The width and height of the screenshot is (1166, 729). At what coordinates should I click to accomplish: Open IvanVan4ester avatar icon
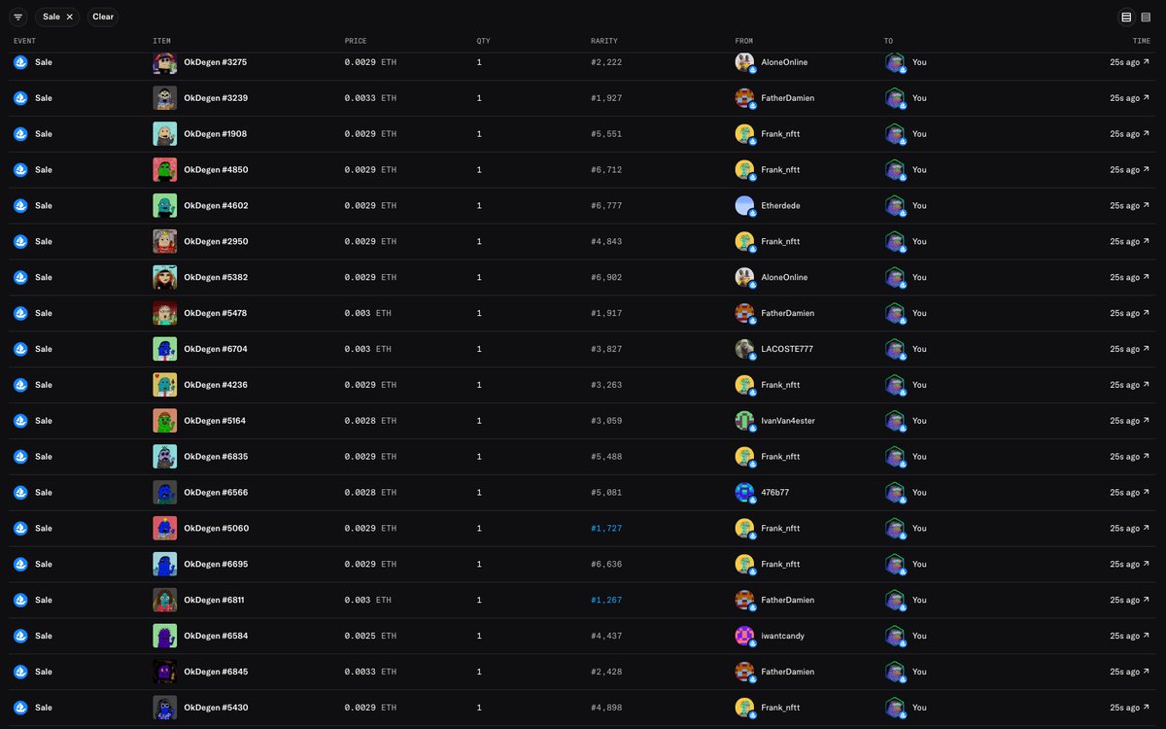pyautogui.click(x=745, y=421)
